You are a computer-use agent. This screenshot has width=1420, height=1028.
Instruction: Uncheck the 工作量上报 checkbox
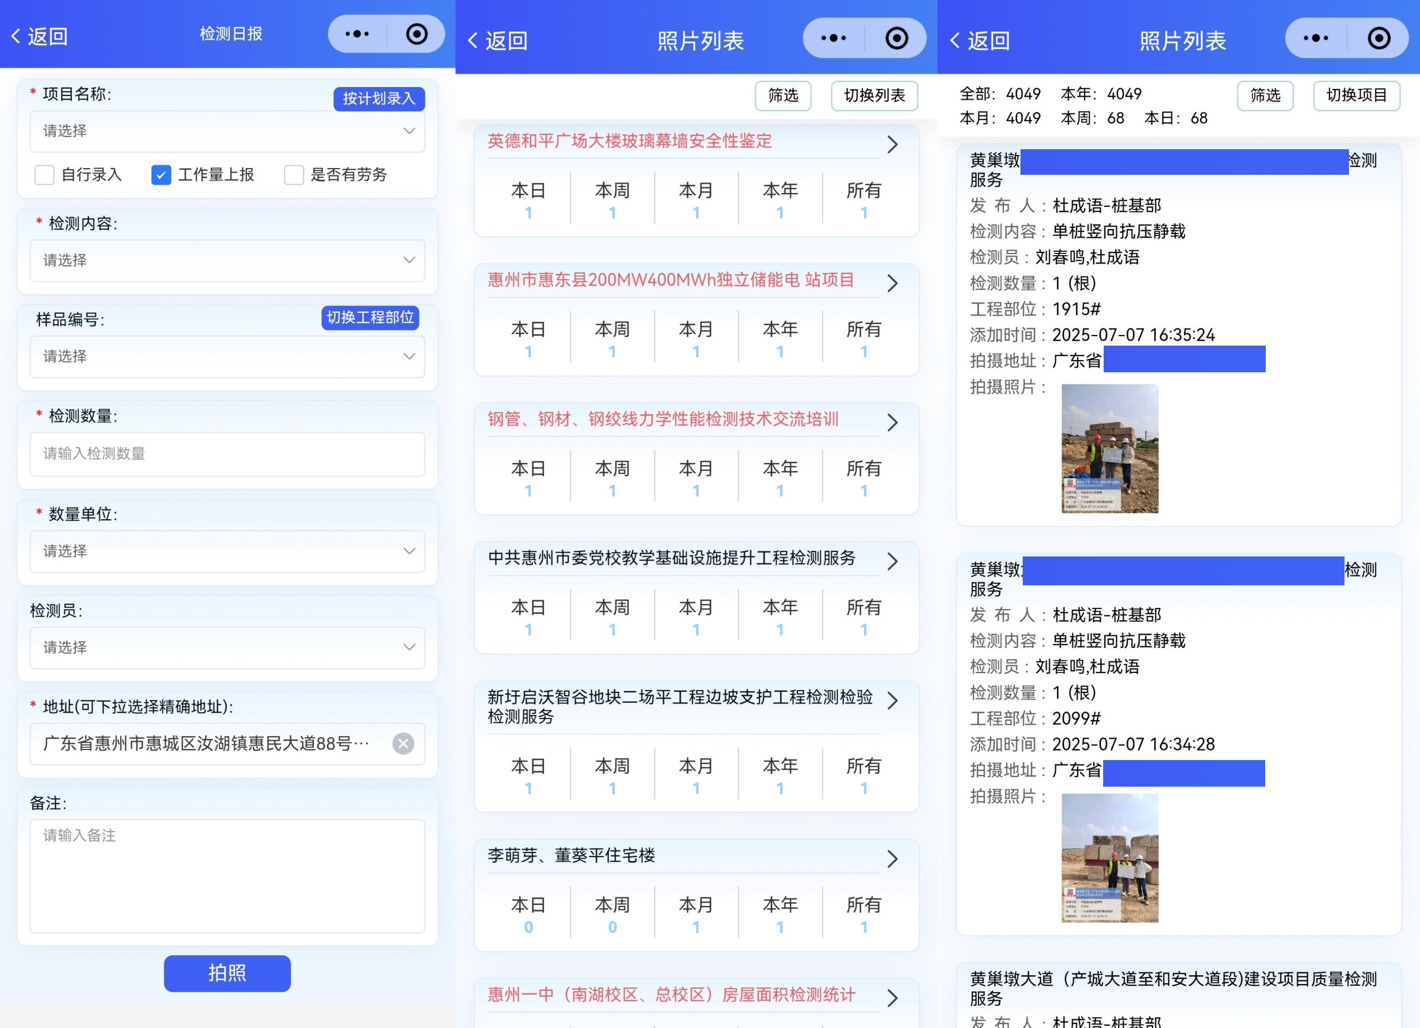pos(161,175)
